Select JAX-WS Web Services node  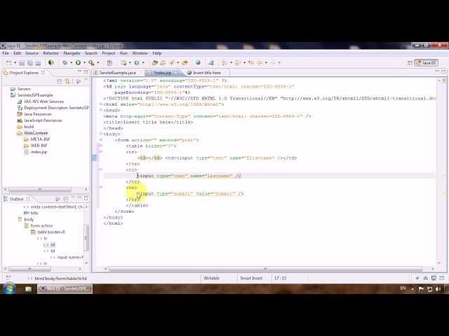(x=43, y=101)
